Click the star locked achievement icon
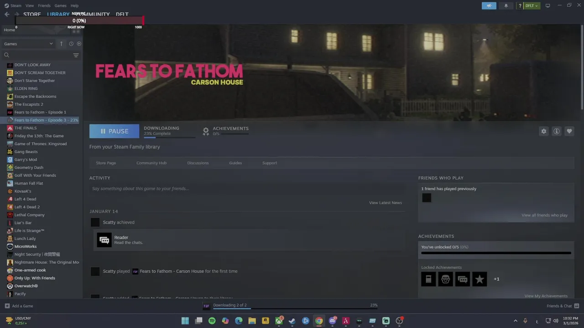 (480, 279)
